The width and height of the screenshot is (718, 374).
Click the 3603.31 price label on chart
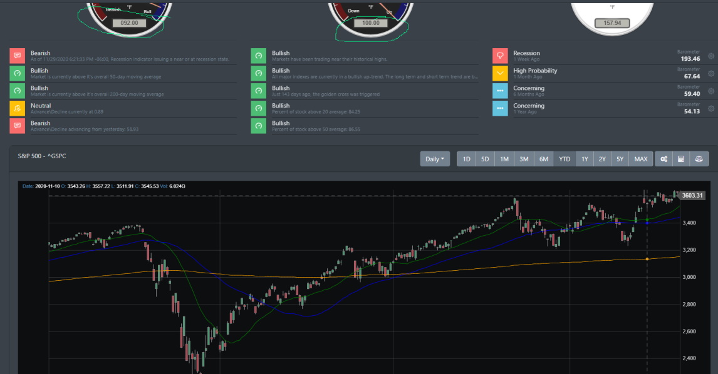[692, 196]
